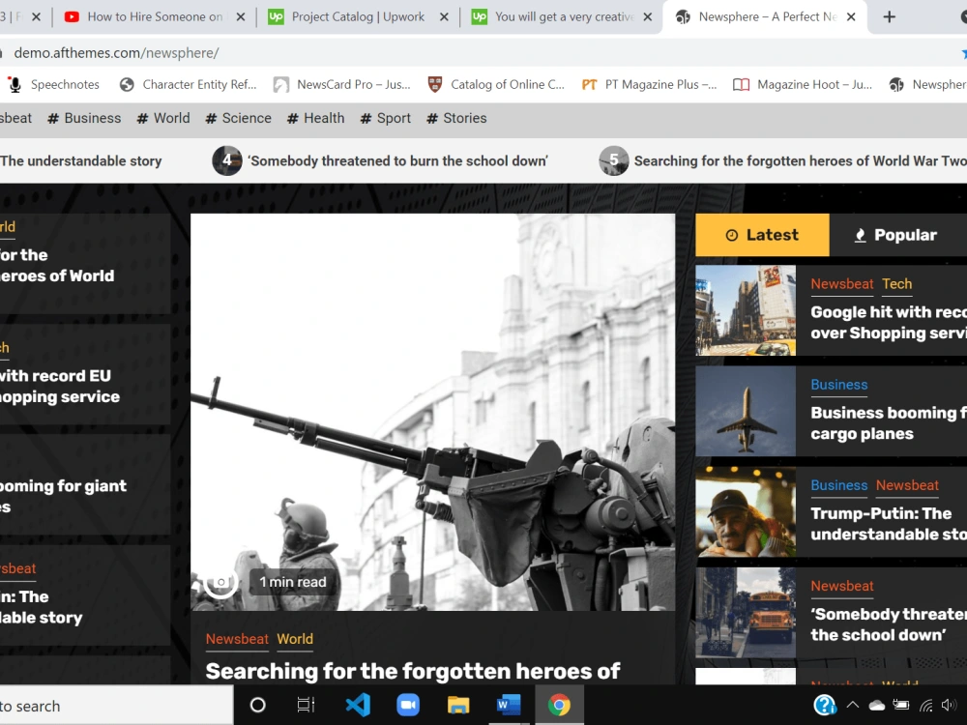
Task: Click the man with cap thumbnail
Action: coord(746,511)
